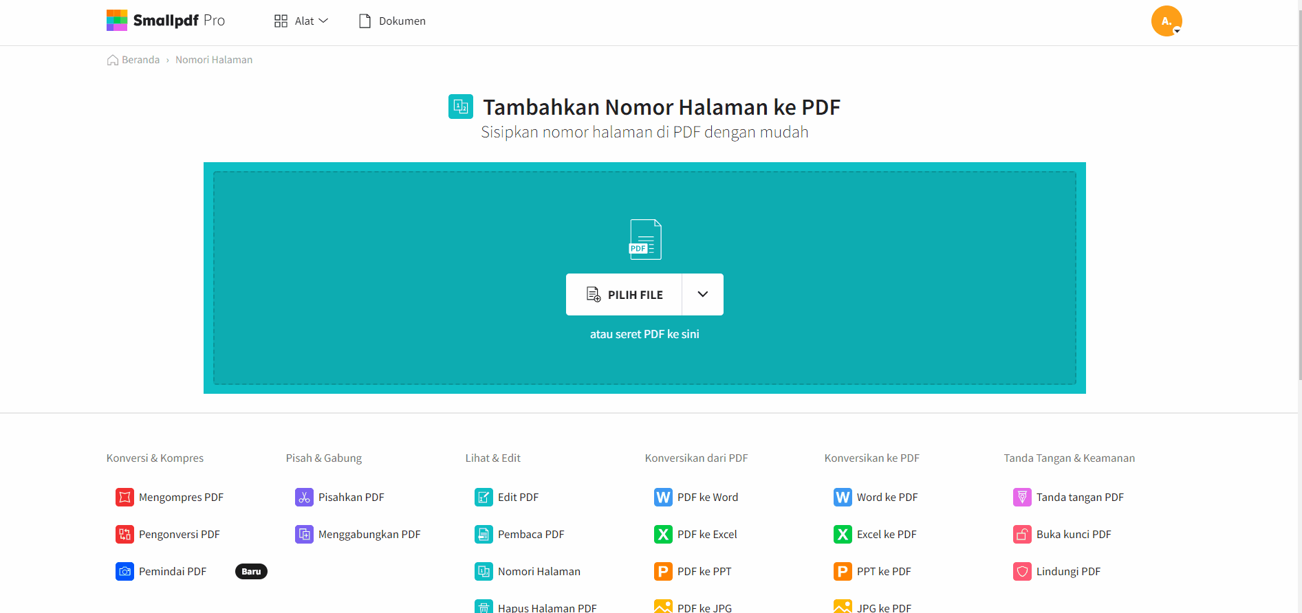This screenshot has width=1302, height=613.
Task: Click the page number tool icon beside the title
Action: click(x=461, y=107)
